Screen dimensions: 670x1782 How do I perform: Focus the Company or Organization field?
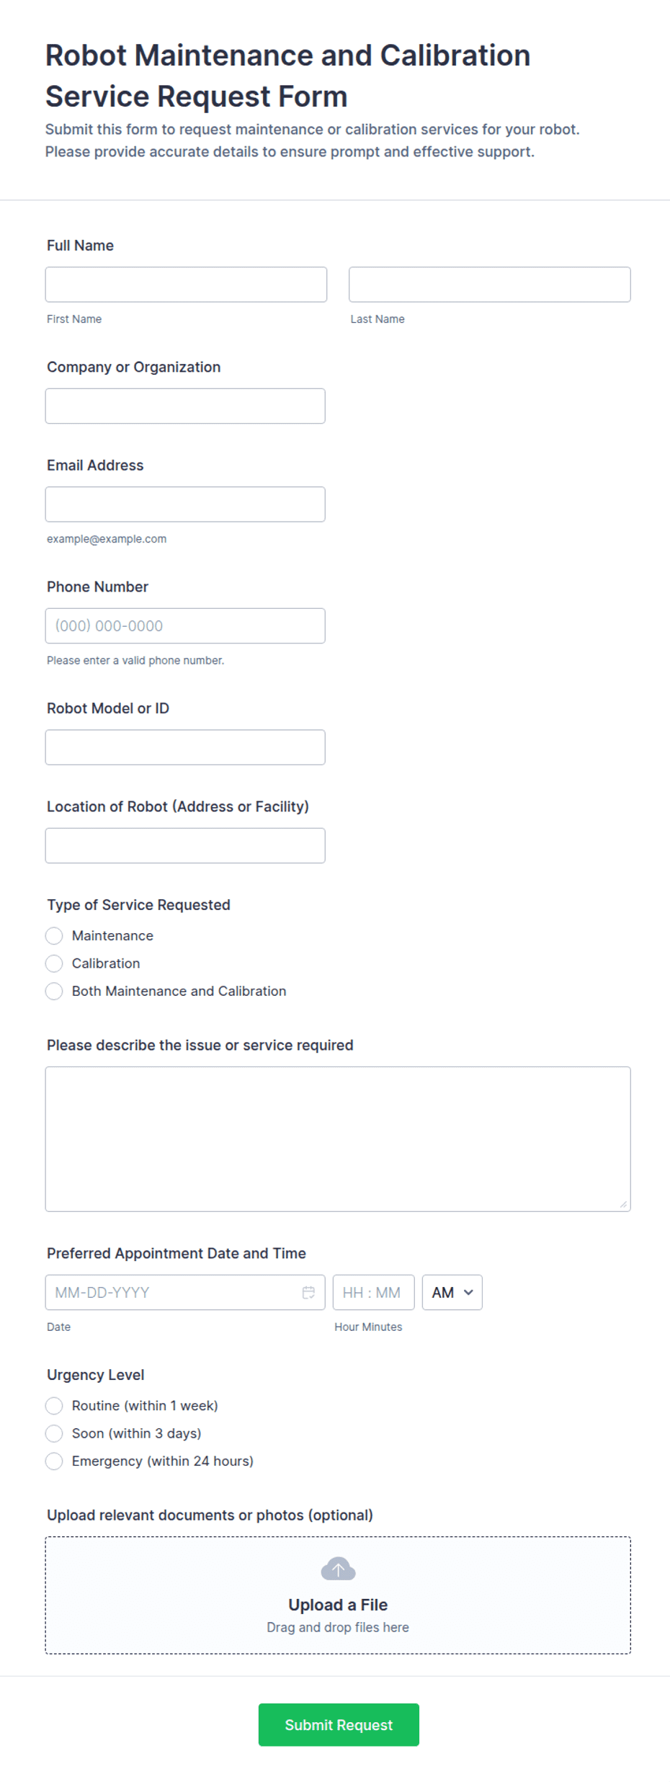185,406
